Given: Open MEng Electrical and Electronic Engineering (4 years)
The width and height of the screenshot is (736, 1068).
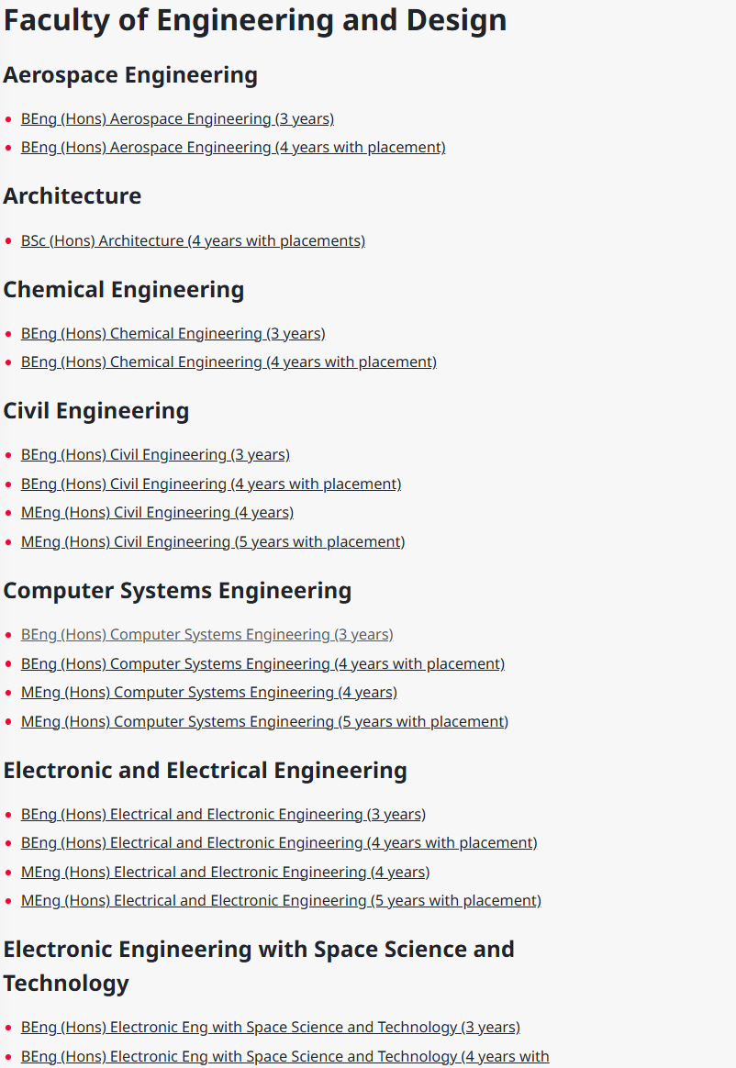Looking at the screenshot, I should click(226, 873).
